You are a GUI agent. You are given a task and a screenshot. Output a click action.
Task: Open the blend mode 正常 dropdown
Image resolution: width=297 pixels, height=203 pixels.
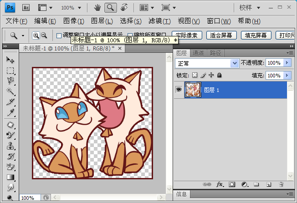click(x=234, y=63)
